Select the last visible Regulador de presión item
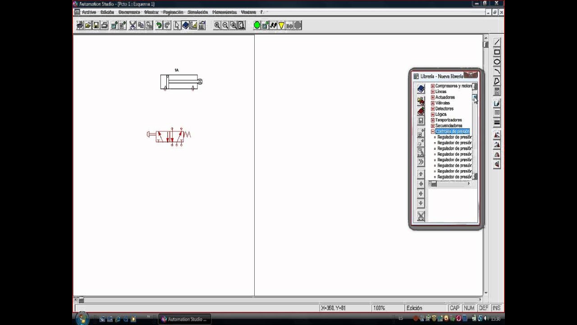The width and height of the screenshot is (577, 325). [x=454, y=177]
